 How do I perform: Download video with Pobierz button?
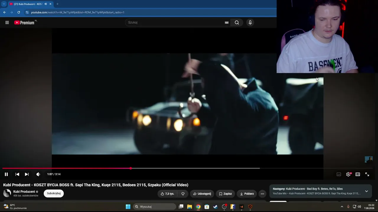[x=247, y=194]
